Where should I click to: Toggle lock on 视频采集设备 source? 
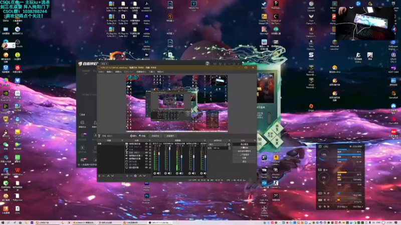pyautogui.click(x=150, y=143)
